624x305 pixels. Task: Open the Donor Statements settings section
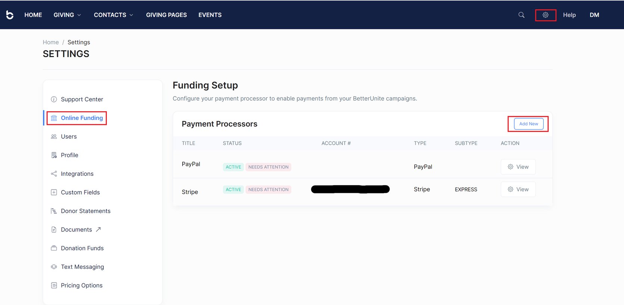tap(86, 211)
